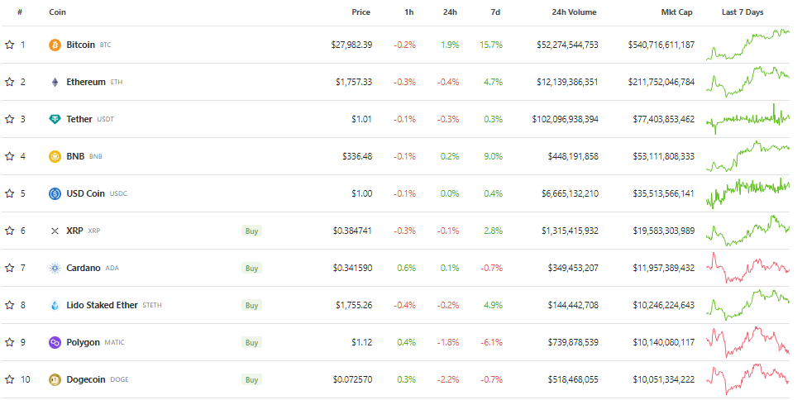The height and width of the screenshot is (400, 807).
Task: Open the Ethereum coin page
Action: 86,82
